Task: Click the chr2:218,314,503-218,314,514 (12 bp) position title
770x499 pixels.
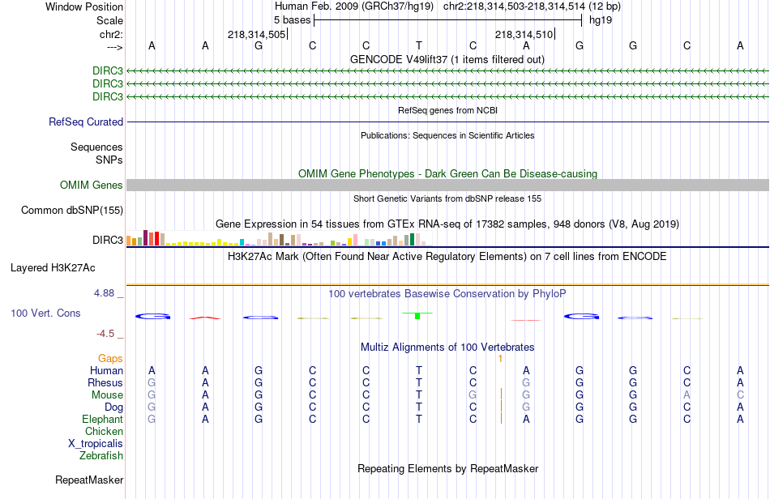Action: point(532,6)
